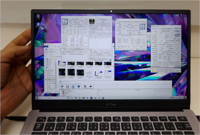This screenshot has height=135, width=200.
Task: Toggle PhysX checkbox in GPU-Z
Action: click(x=170, y=64)
